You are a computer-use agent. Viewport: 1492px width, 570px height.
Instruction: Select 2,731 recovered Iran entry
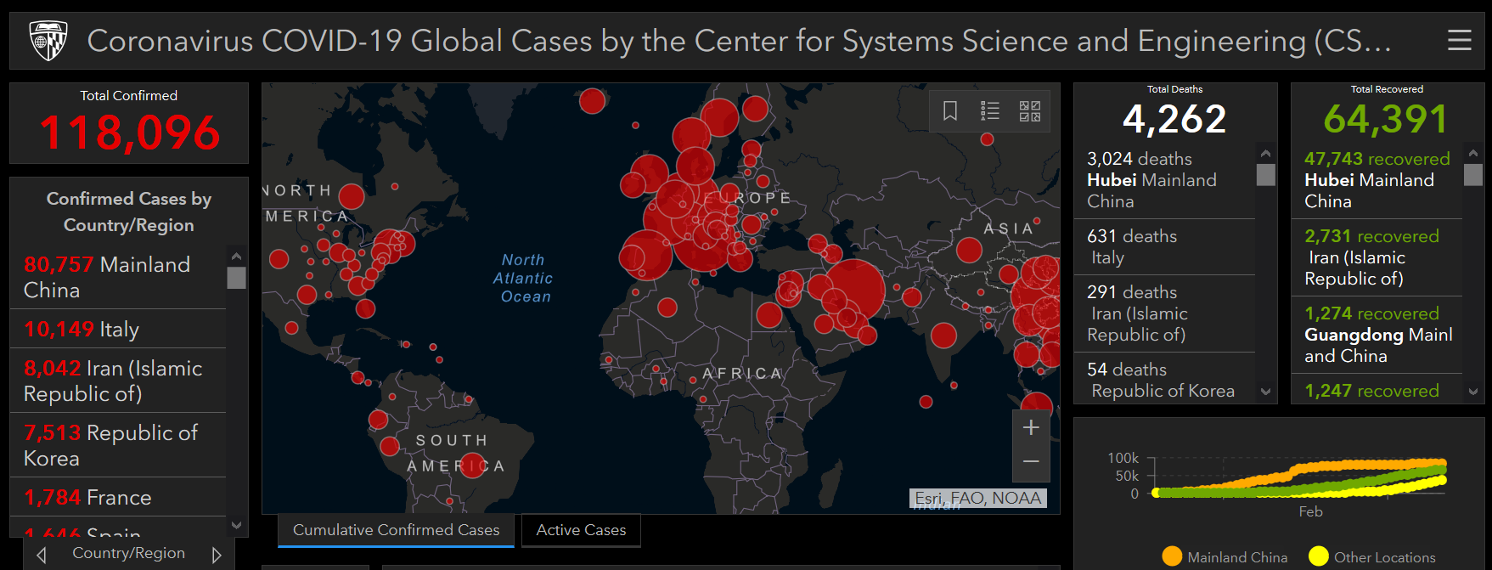click(x=1377, y=257)
